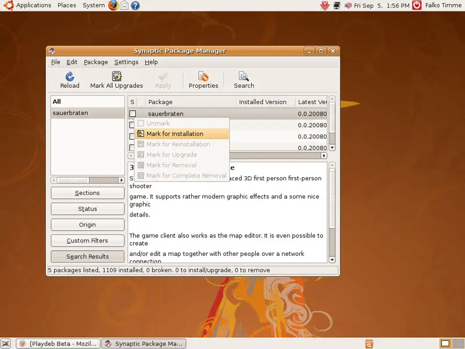Choose Mark for Installation in context menu
The image size is (465, 349).
click(182, 134)
